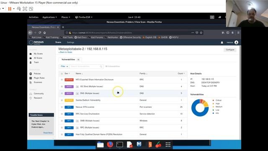Check the NFS Exported Share row checkbox
The image size is (268, 151).
point(62,80)
